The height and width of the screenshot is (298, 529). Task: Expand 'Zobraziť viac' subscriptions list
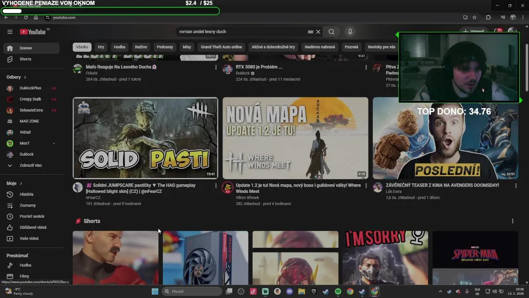click(x=31, y=166)
